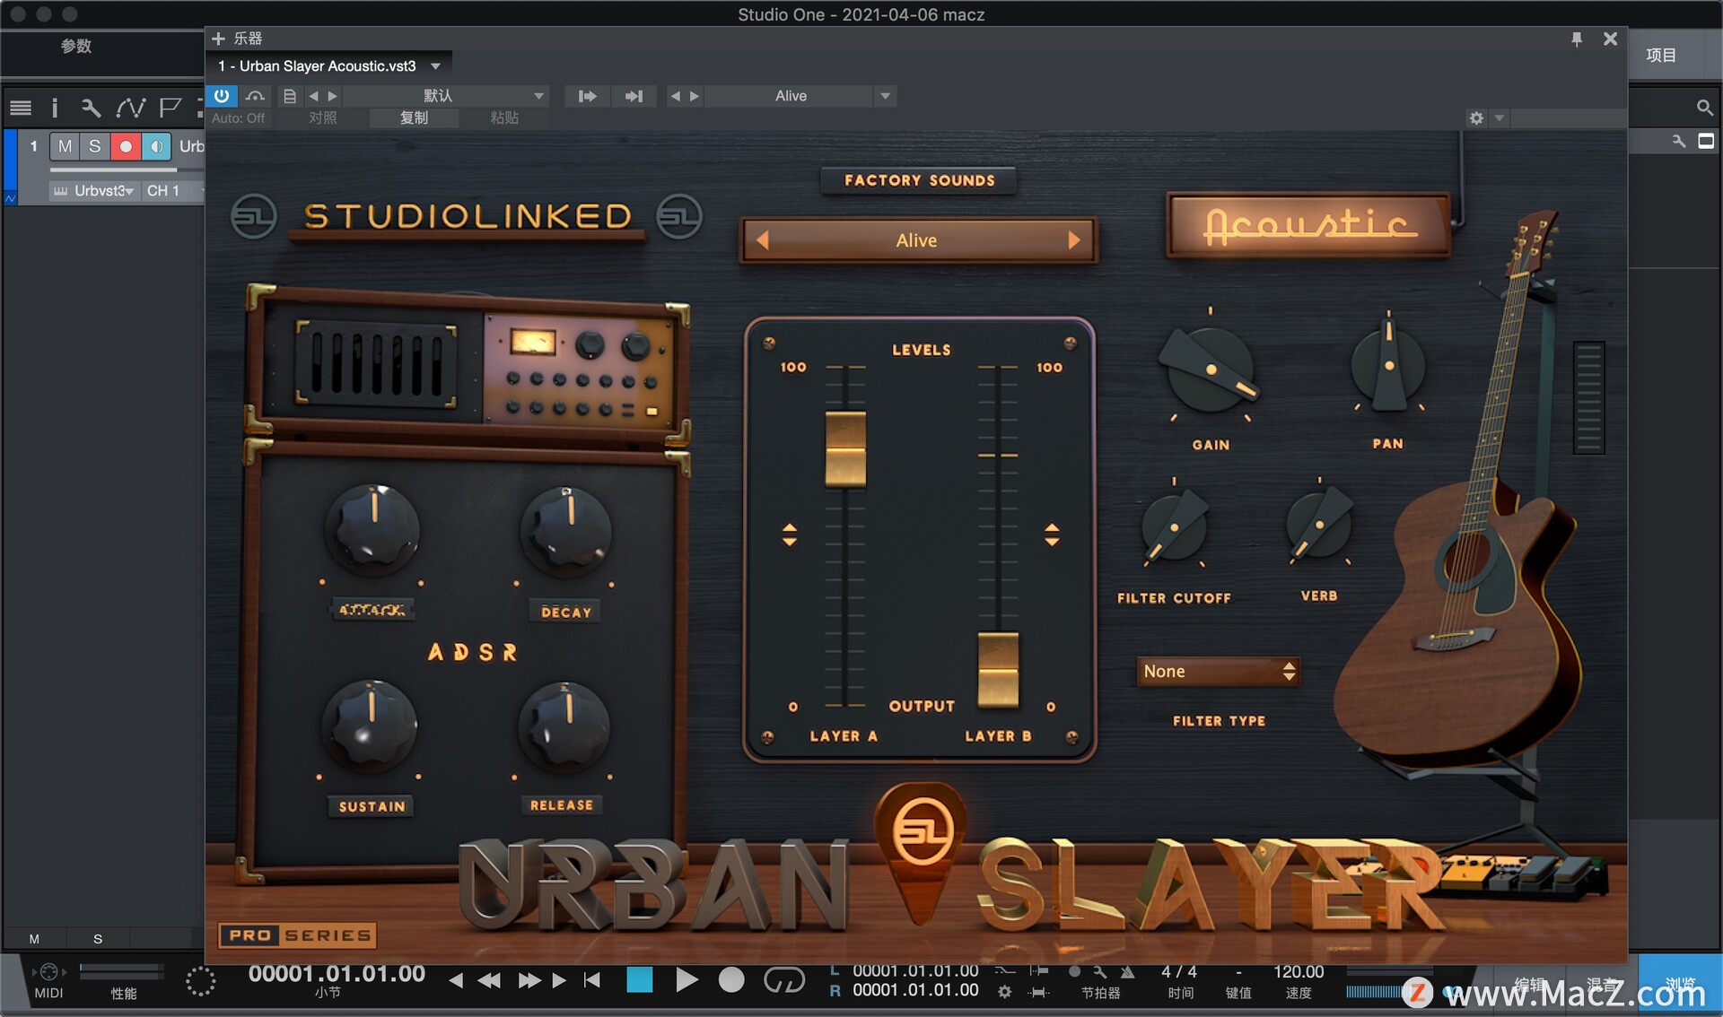
Task: Click the SUSTAIN knob
Action: pos(371,725)
